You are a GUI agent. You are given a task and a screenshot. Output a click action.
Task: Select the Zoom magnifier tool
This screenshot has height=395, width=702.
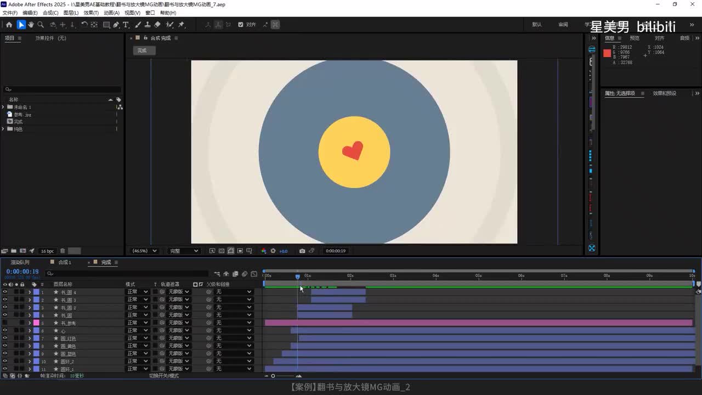[x=41, y=25]
